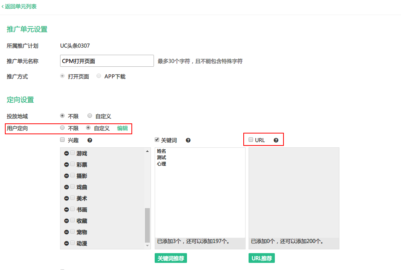The height and width of the screenshot is (270, 401).
Task: Collapse the 彩票 interest category
Action: (x=66, y=165)
